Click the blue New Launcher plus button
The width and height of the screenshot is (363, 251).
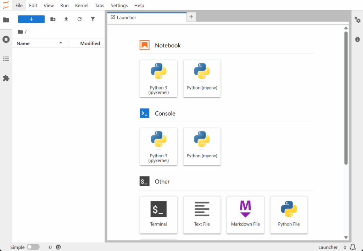click(31, 19)
